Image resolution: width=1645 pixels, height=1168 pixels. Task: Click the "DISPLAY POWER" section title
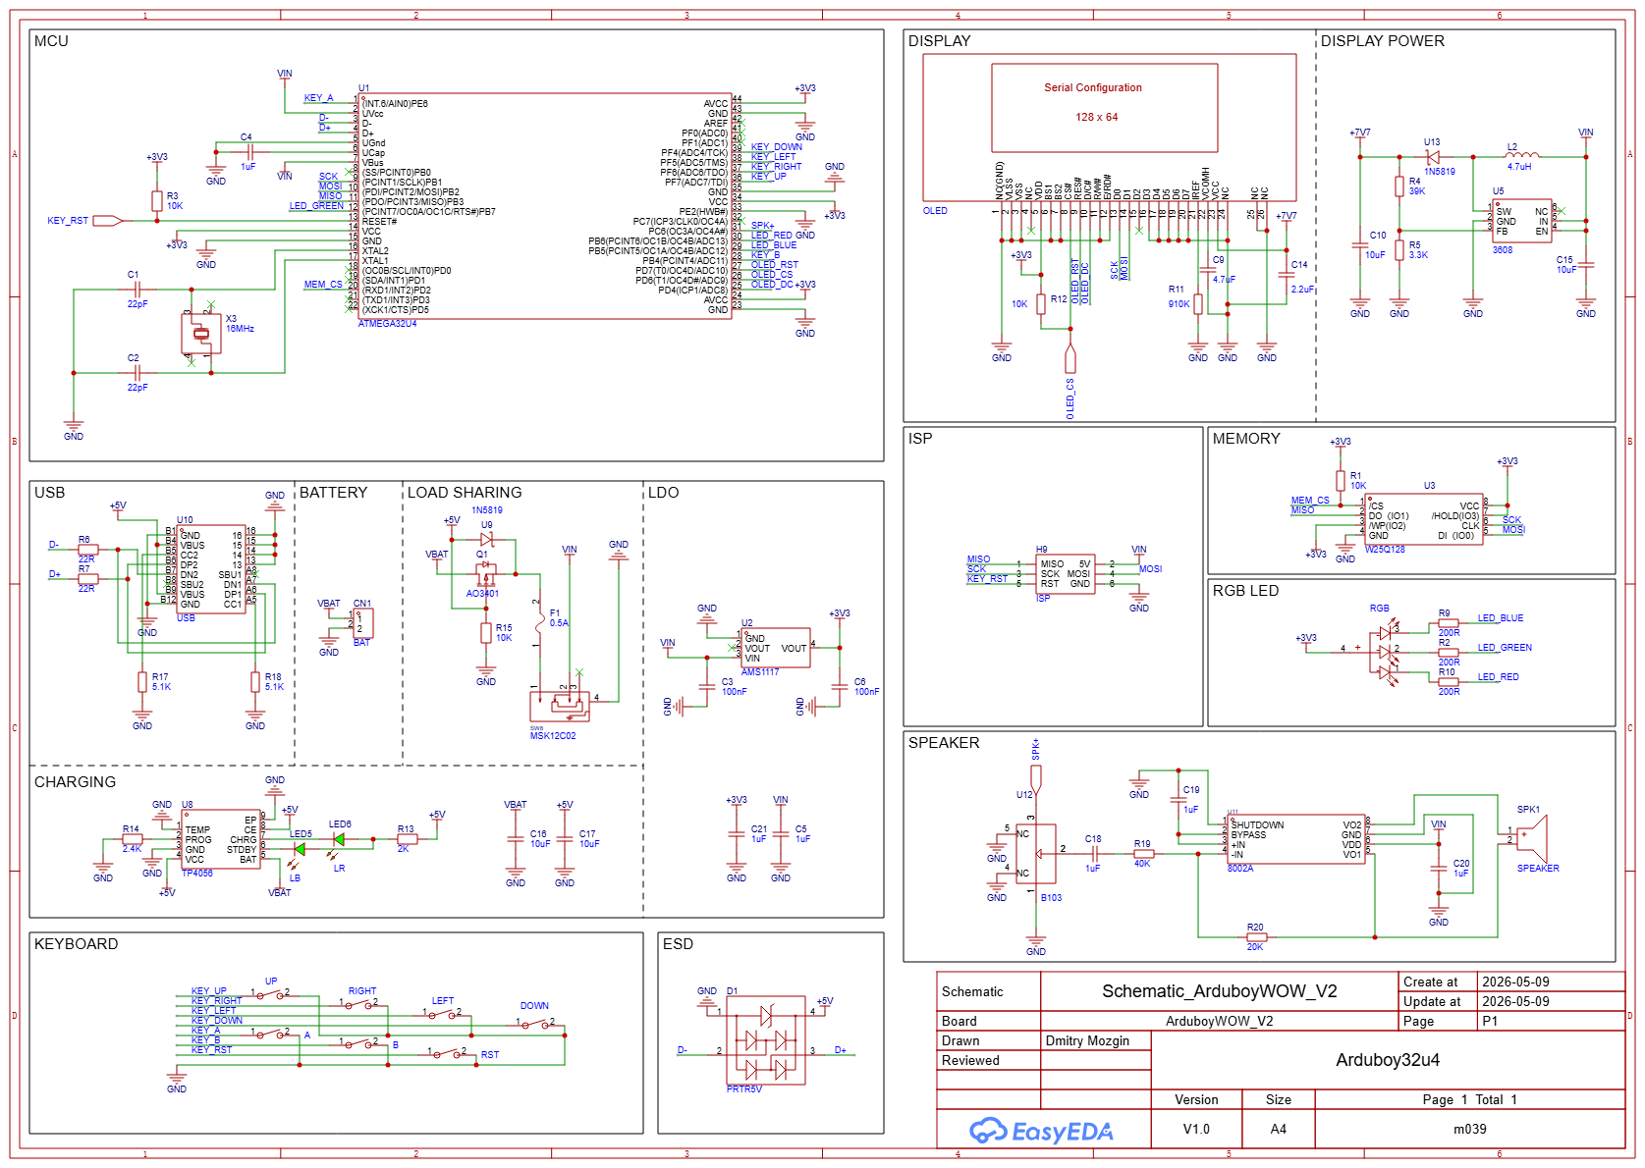click(1382, 41)
